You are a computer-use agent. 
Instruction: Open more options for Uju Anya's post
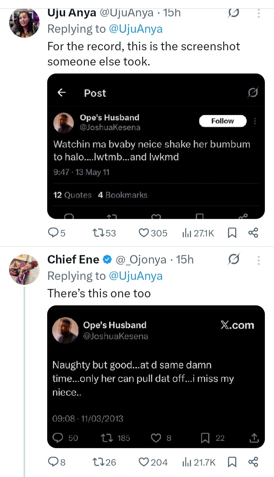pyautogui.click(x=259, y=13)
